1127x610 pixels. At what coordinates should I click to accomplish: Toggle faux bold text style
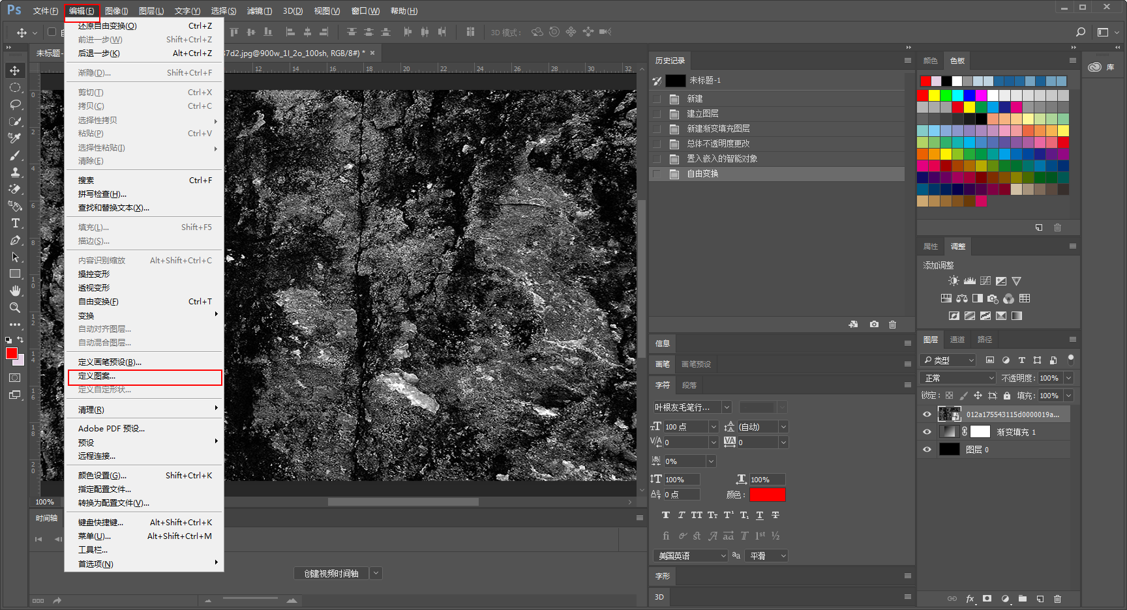(665, 515)
